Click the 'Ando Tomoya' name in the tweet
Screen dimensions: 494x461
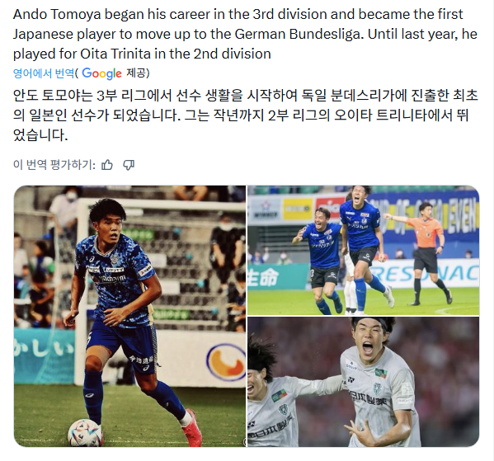tap(57, 15)
